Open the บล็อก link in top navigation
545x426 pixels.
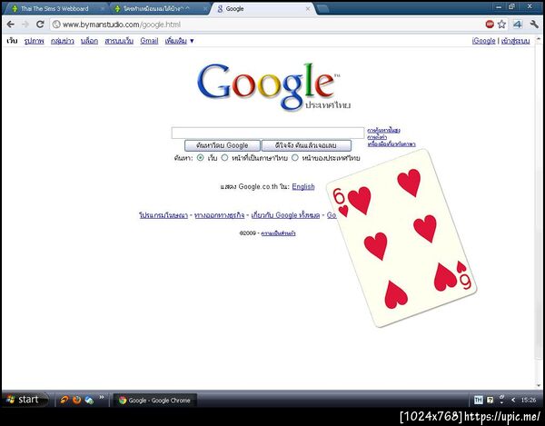pos(89,41)
